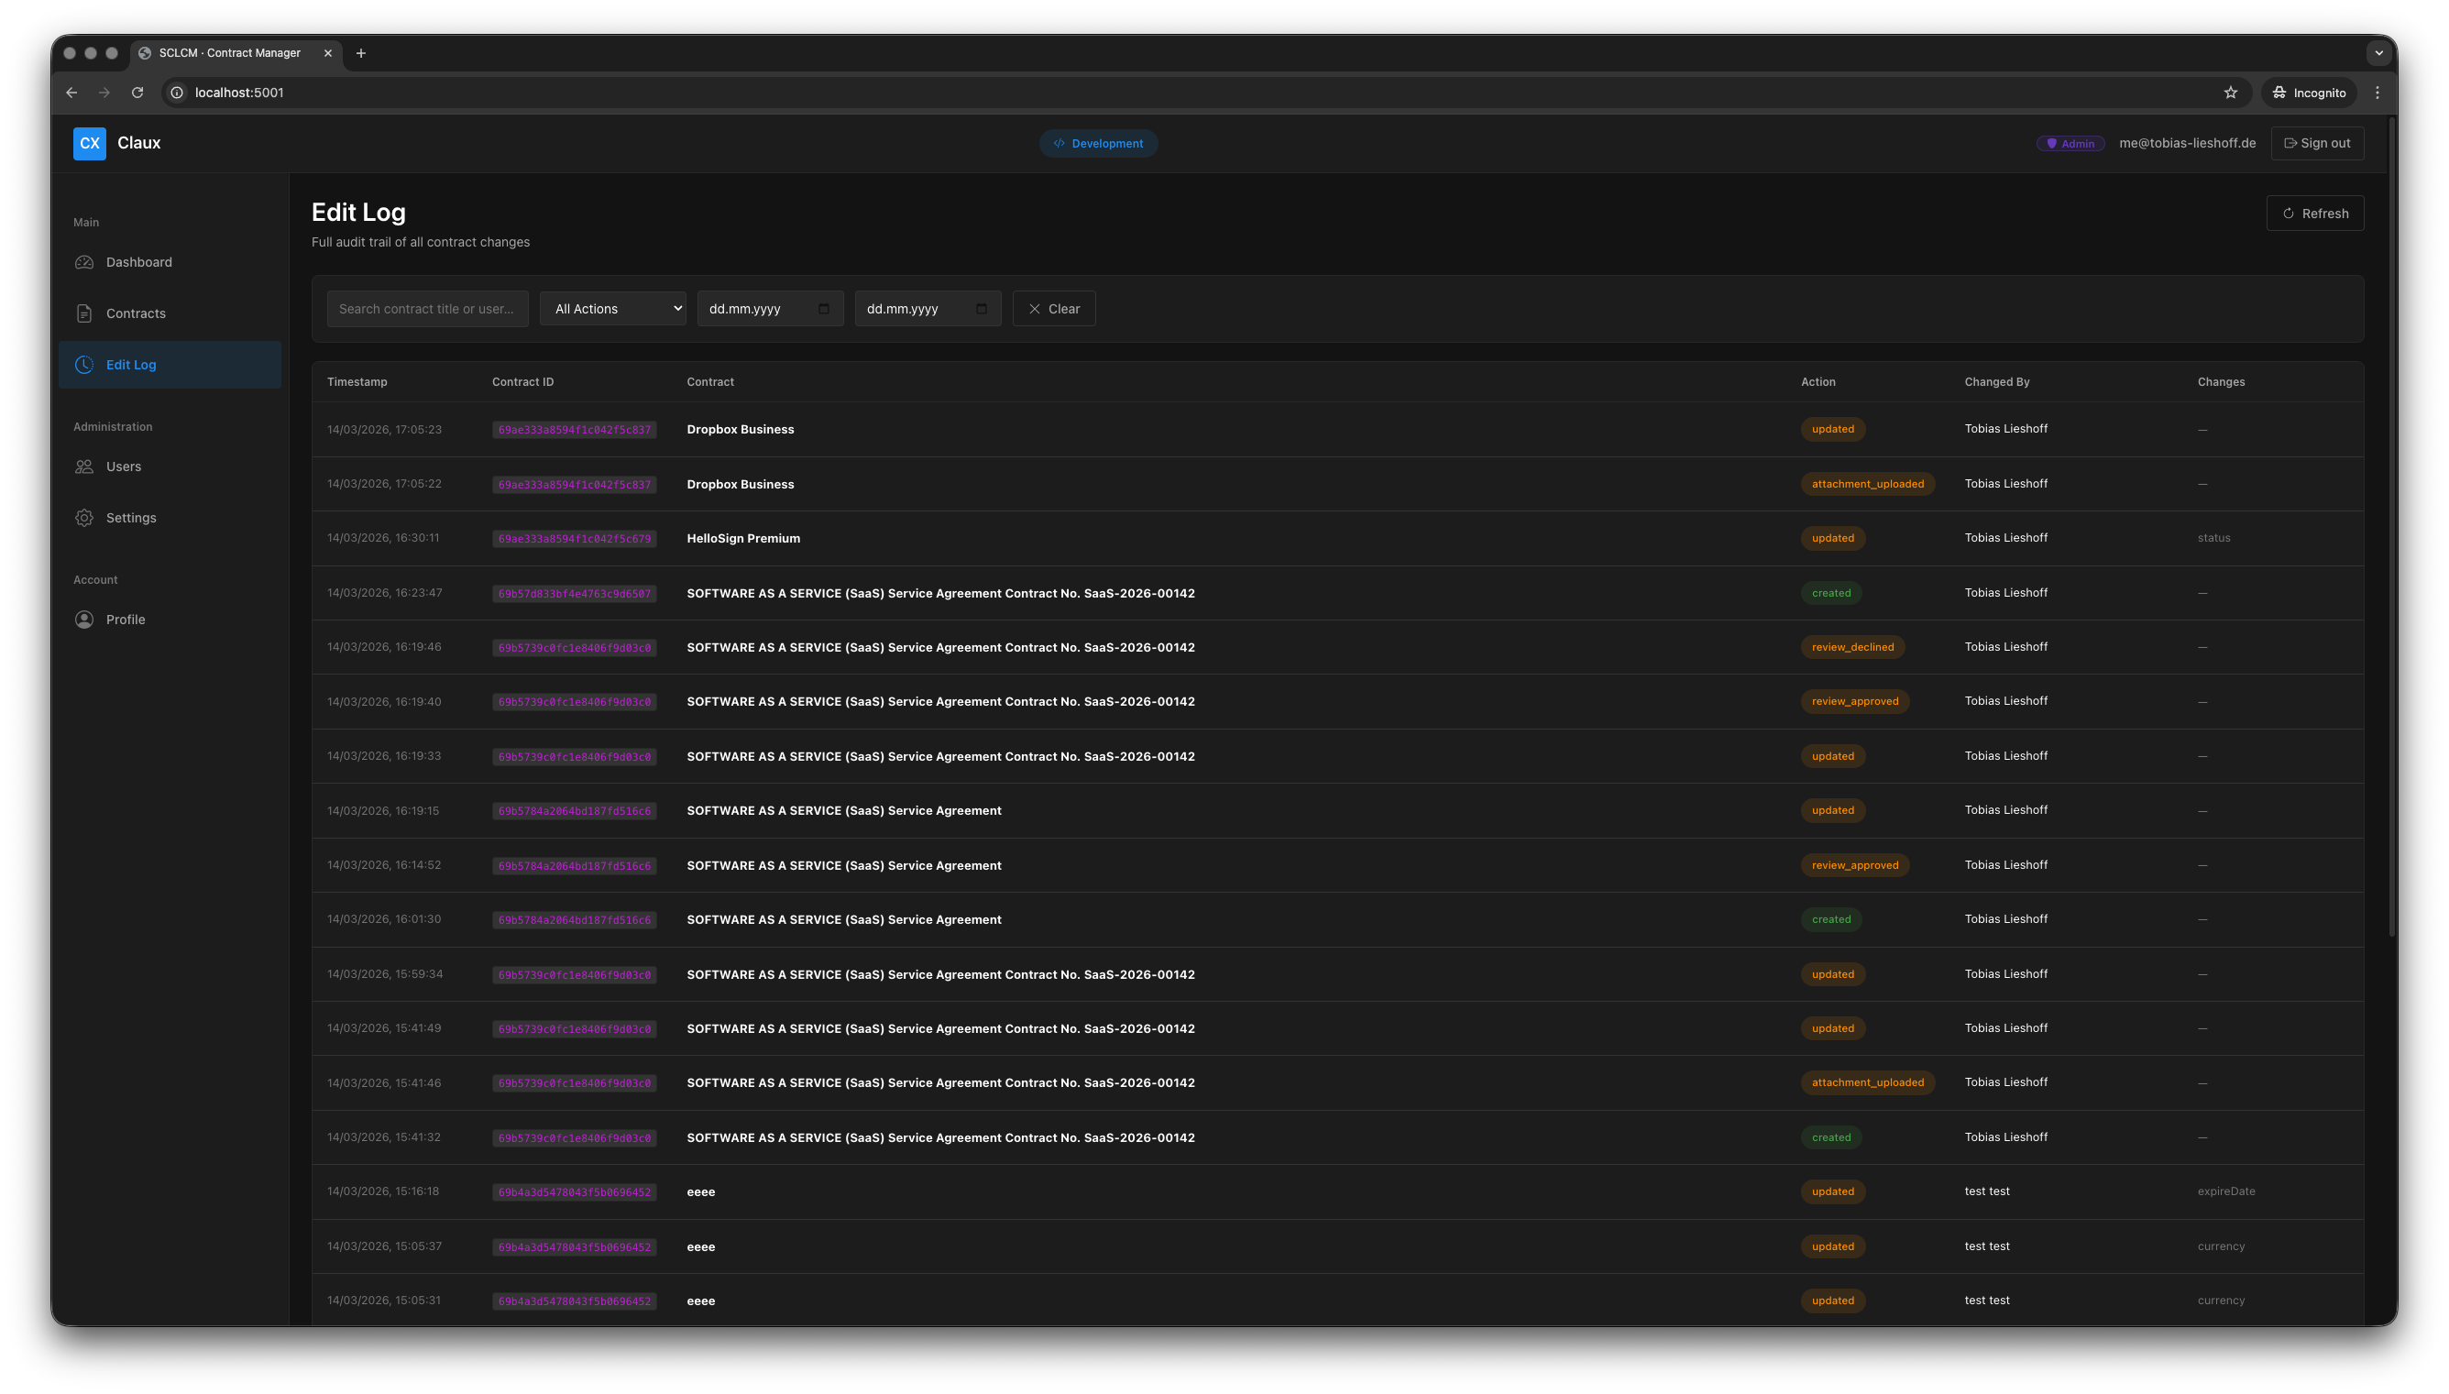Open Users administration page
Image resolution: width=2449 pixels, height=1394 pixels.
(x=123, y=467)
